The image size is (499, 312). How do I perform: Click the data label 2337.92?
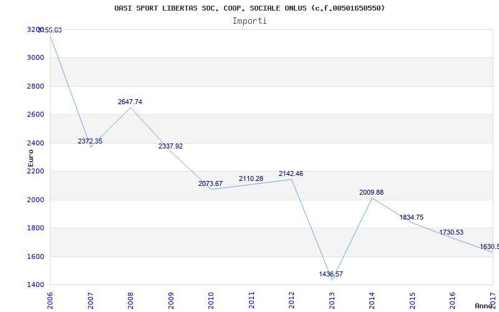170,146
